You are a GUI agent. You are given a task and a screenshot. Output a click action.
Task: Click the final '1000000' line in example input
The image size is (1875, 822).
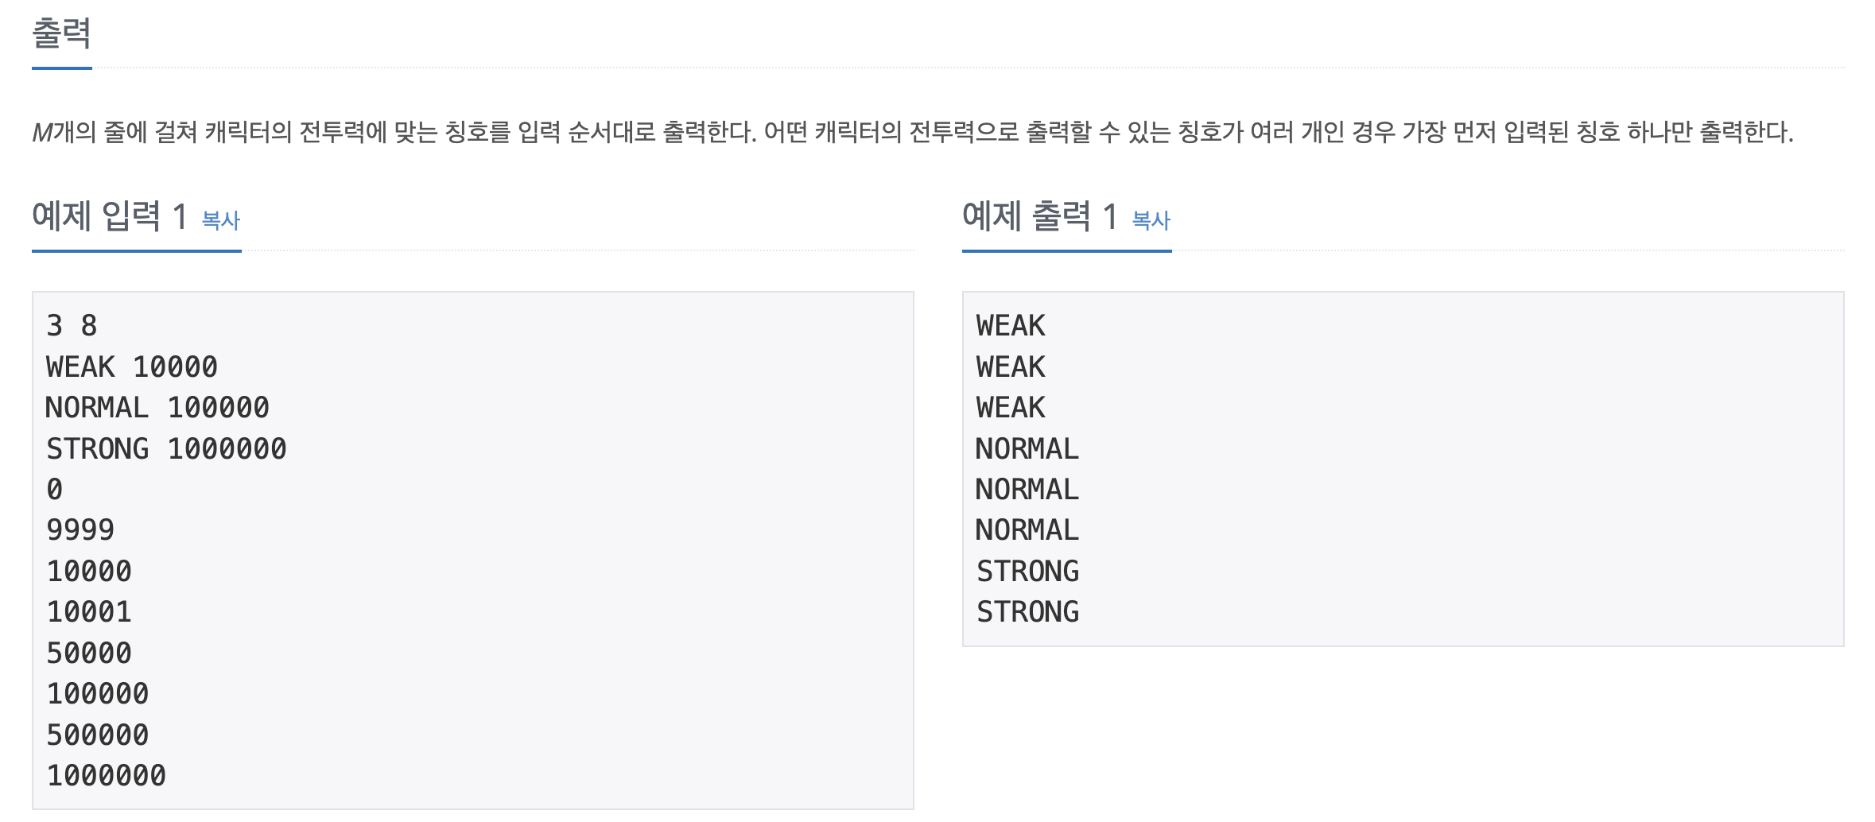point(107,775)
